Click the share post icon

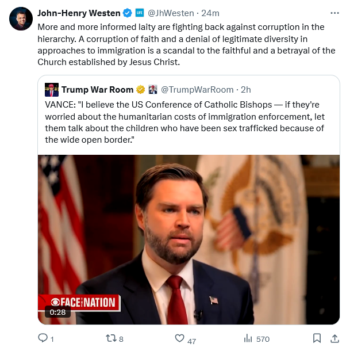pyautogui.click(x=333, y=338)
